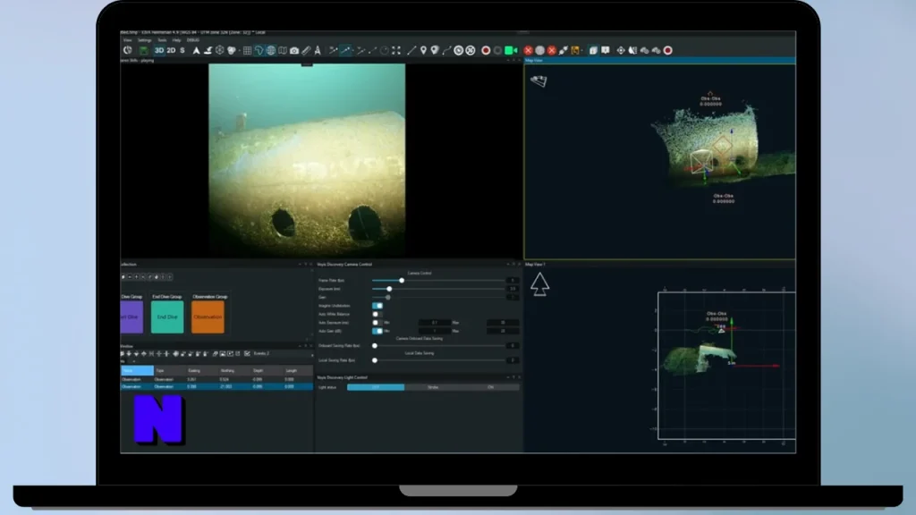Click the second red X icon

point(551,51)
